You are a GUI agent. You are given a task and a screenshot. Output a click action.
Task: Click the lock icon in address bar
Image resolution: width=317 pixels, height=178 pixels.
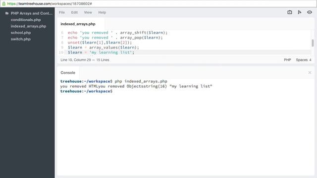pyautogui.click(x=3, y=3)
